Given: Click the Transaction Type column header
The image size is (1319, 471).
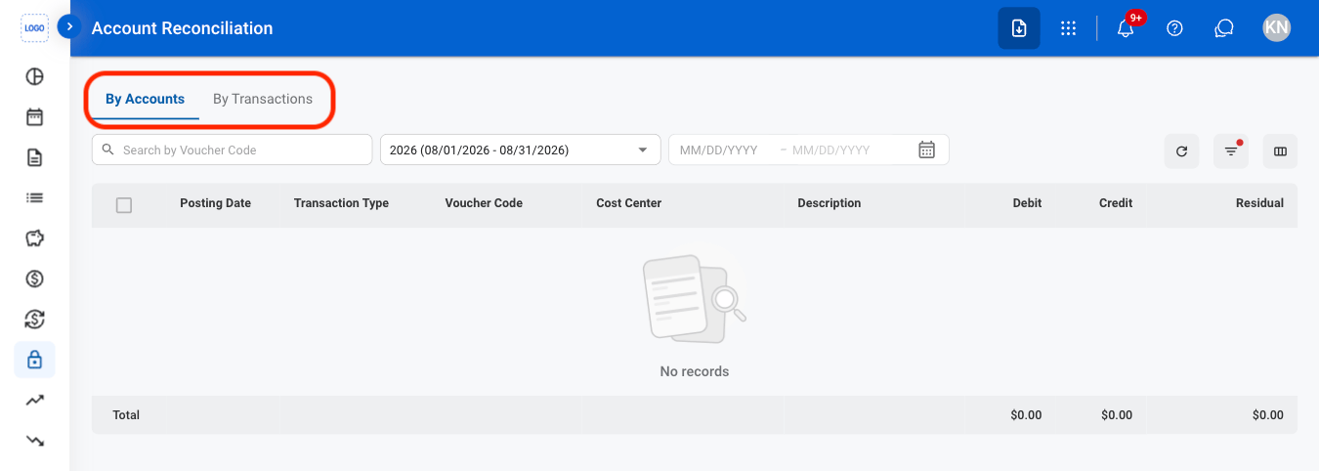Looking at the screenshot, I should click(x=341, y=203).
